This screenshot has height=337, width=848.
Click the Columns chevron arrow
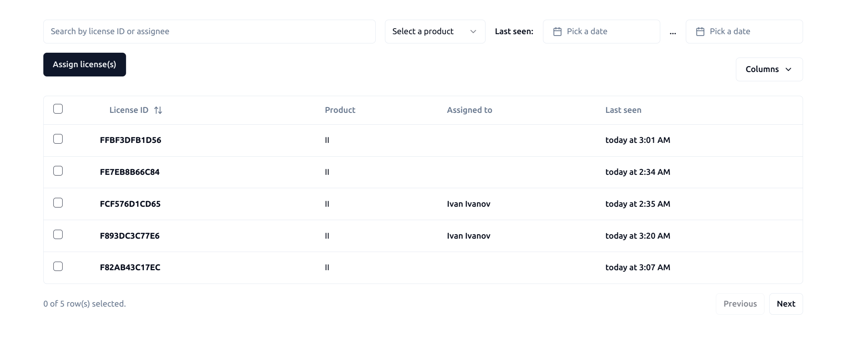(789, 69)
